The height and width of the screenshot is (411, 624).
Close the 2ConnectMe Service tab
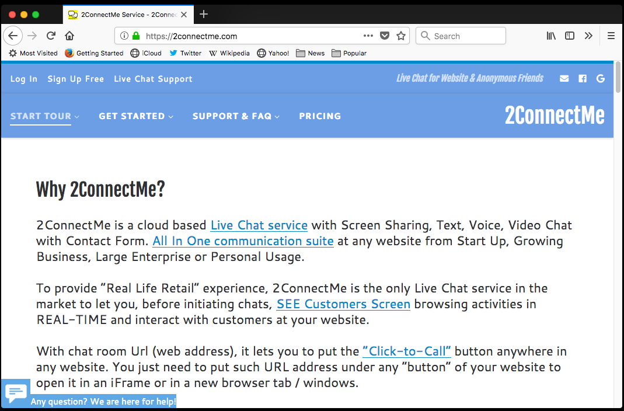[184, 15]
